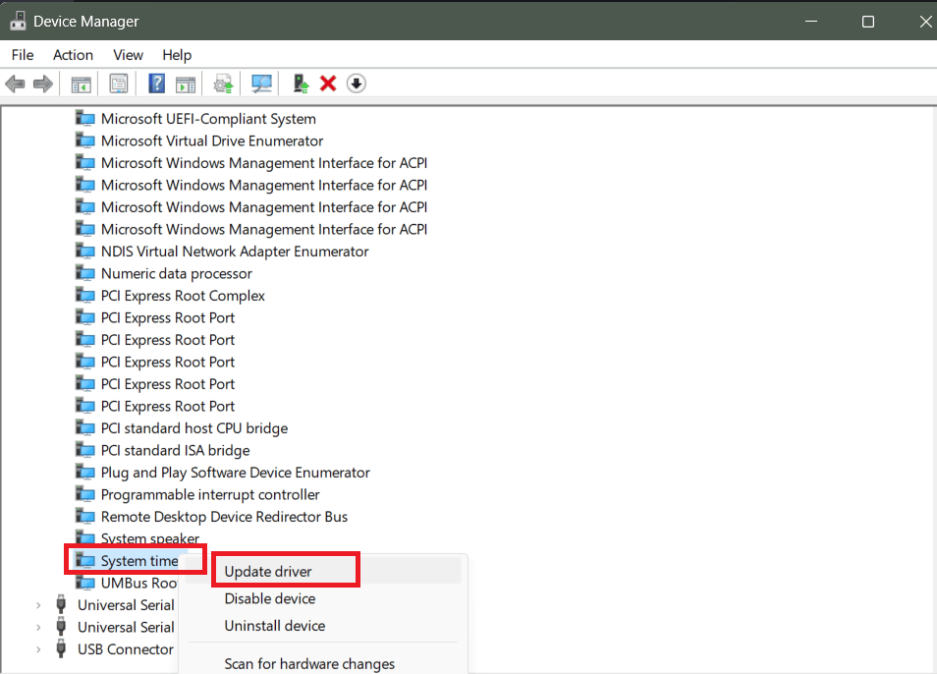937x674 pixels.
Task: Open the View menu
Action: 128,55
